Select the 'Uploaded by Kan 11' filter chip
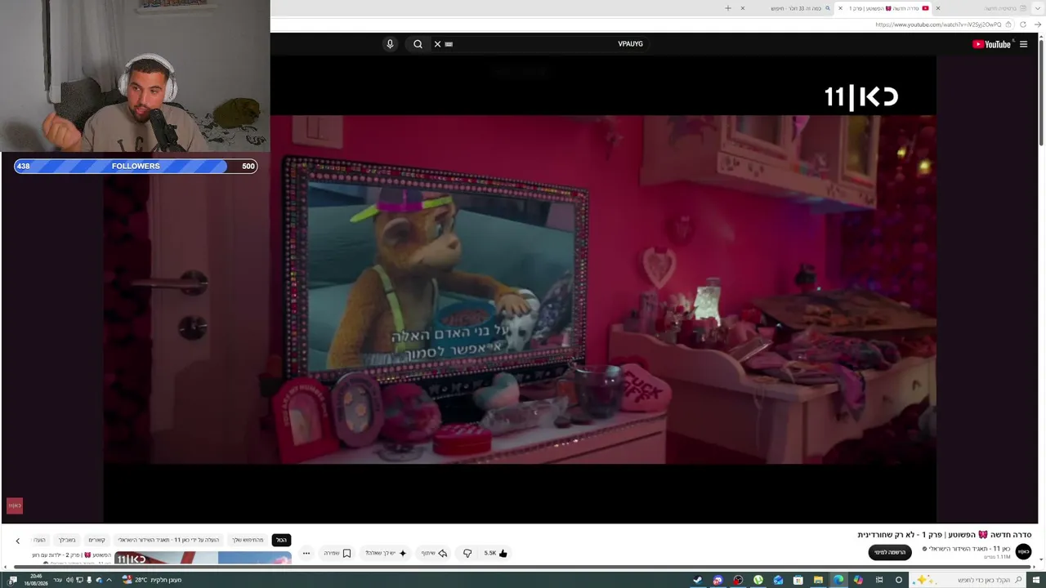Image resolution: width=1046 pixels, height=588 pixels. coord(168,540)
